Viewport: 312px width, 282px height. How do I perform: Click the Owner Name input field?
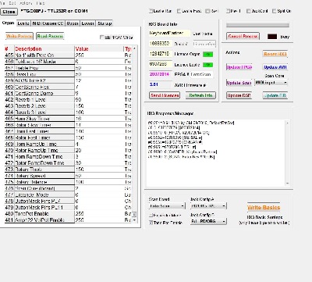coord(169,34)
